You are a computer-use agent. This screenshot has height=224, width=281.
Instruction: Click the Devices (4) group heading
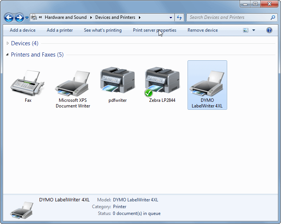click(x=25, y=43)
